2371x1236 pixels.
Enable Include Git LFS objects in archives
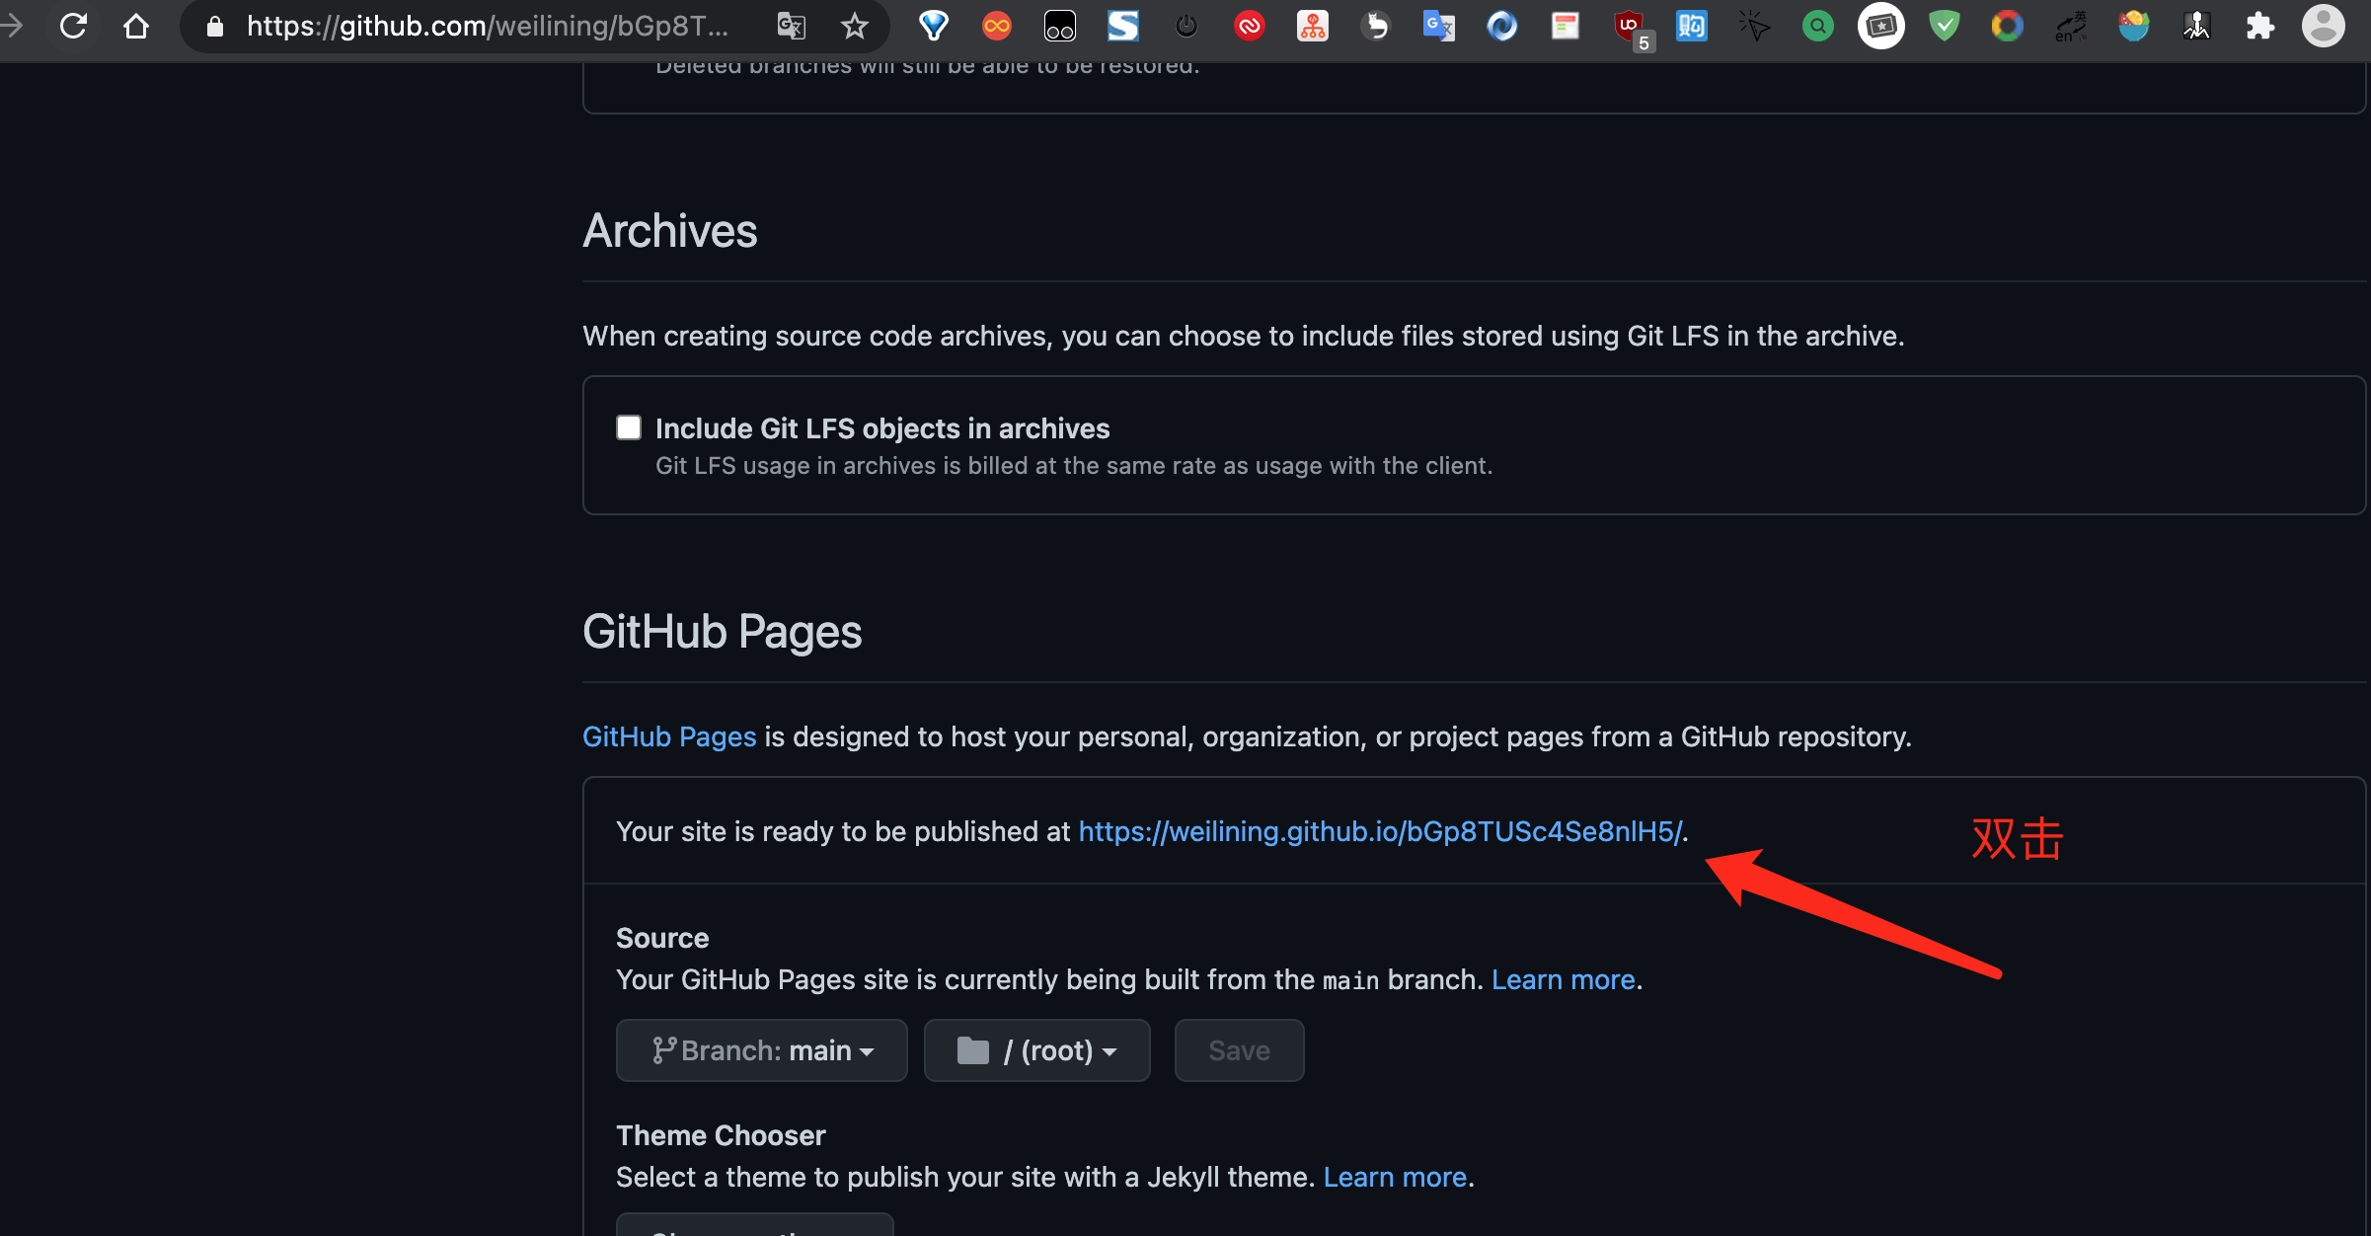[629, 426]
